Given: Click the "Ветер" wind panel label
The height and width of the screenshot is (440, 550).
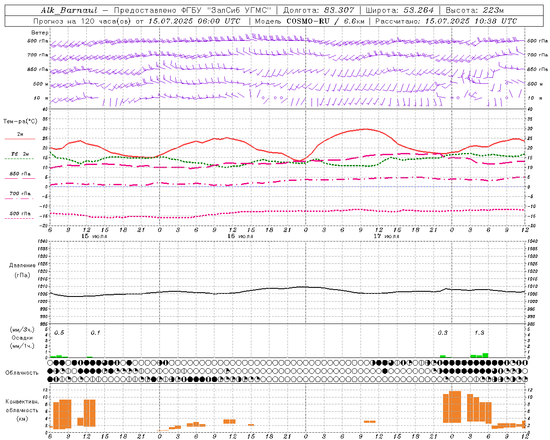Looking at the screenshot, I should tap(40, 33).
